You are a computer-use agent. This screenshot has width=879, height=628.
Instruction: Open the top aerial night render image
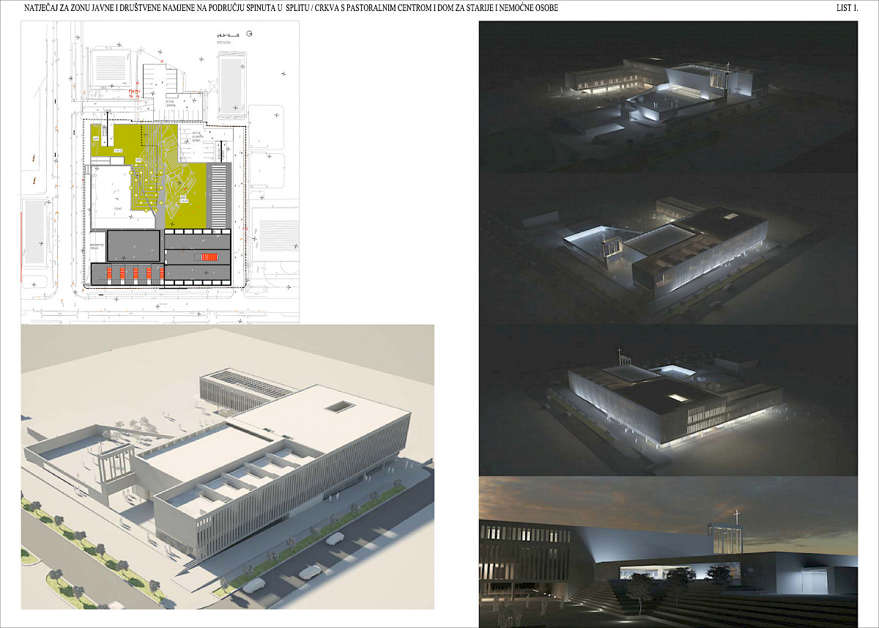[667, 95]
